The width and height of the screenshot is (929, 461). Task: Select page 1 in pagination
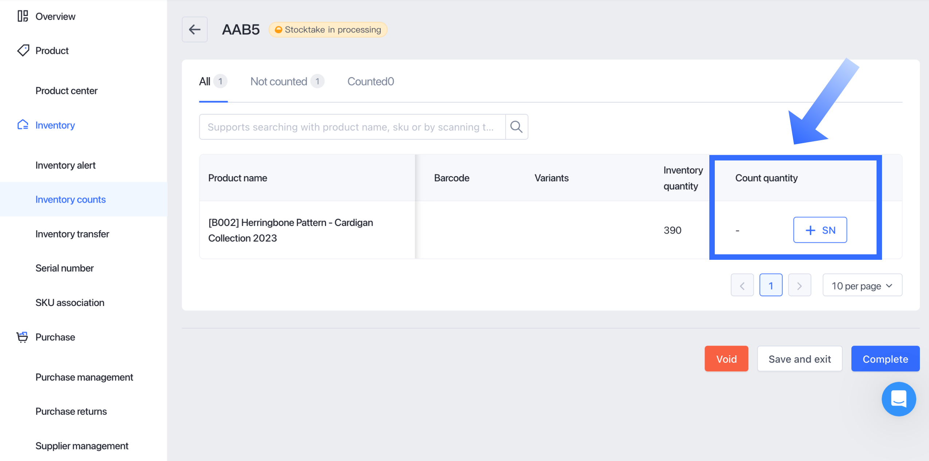click(x=771, y=286)
